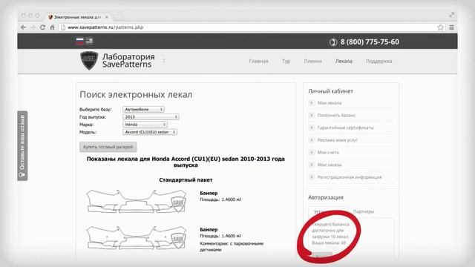Click the 8 (800) 775-75-60 phone number
The height and width of the screenshot is (267, 475).
pyautogui.click(x=370, y=42)
